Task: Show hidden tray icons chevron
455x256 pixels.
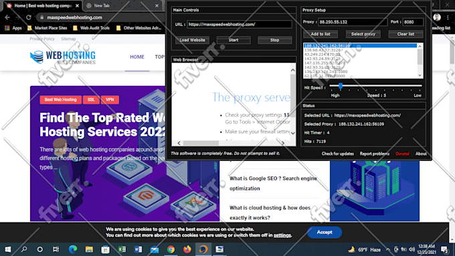Action: [387, 249]
